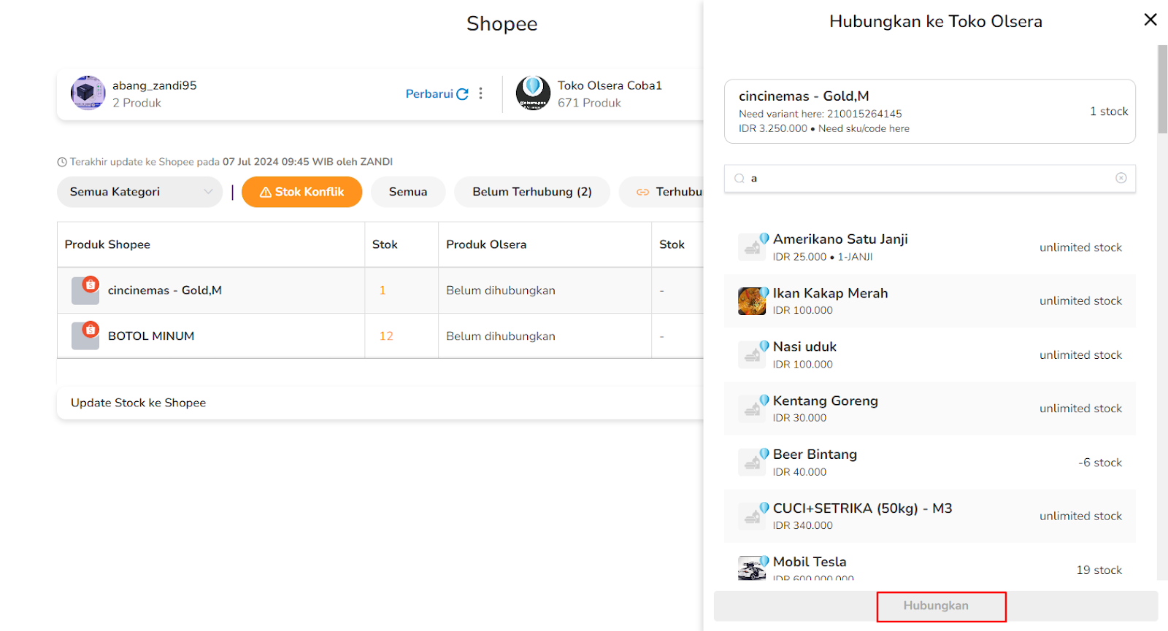Click the Ikan Kakap Merah thumbnail
Image resolution: width=1168 pixels, height=631 pixels.
click(752, 301)
